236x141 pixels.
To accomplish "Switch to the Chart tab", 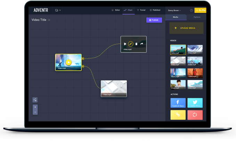I will 128,10.
